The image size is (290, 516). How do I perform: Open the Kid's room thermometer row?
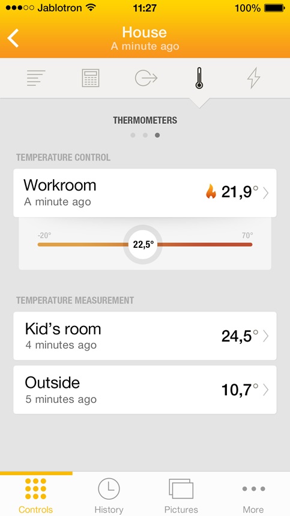coord(145,336)
